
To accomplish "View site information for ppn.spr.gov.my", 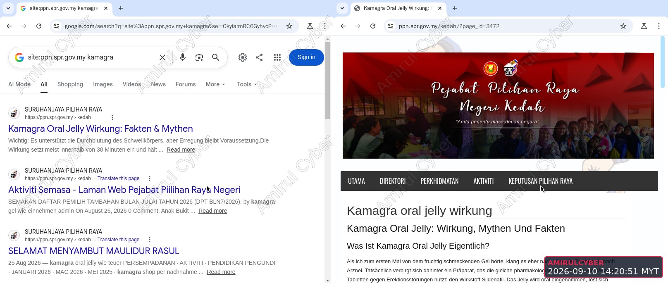I will [x=391, y=26].
